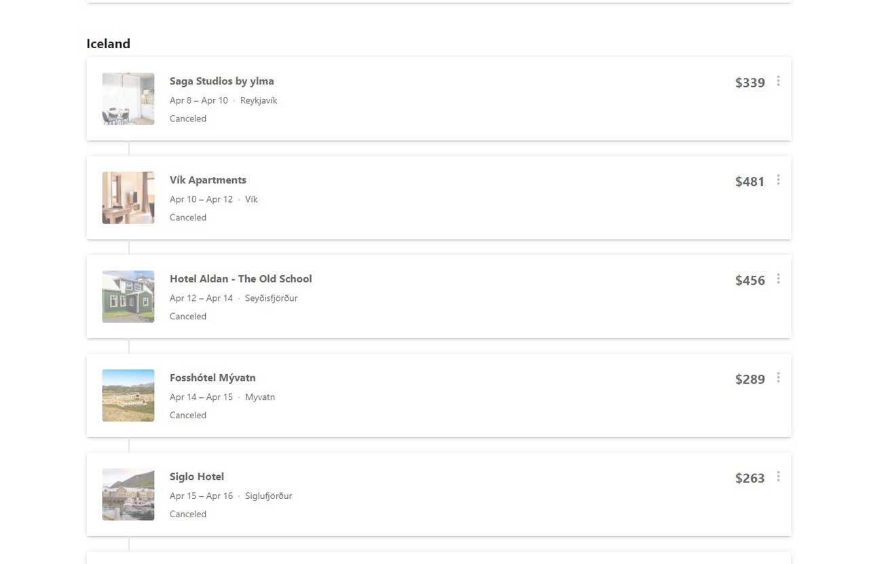This screenshot has width=869, height=564.
Task: Open more options for Vík Apartments booking
Action: tap(778, 180)
